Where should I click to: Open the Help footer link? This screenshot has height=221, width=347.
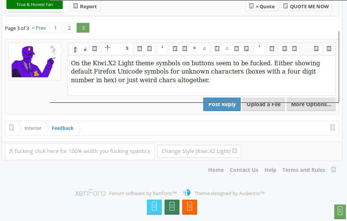pyautogui.click(x=270, y=170)
